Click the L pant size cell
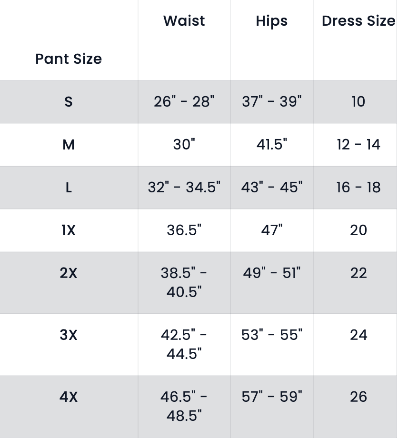Image resolution: width=398 pixels, height=438 pixels. point(69,188)
